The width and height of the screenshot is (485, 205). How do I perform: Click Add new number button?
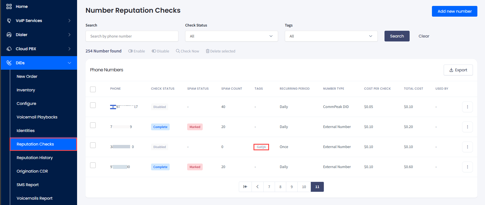455,11
